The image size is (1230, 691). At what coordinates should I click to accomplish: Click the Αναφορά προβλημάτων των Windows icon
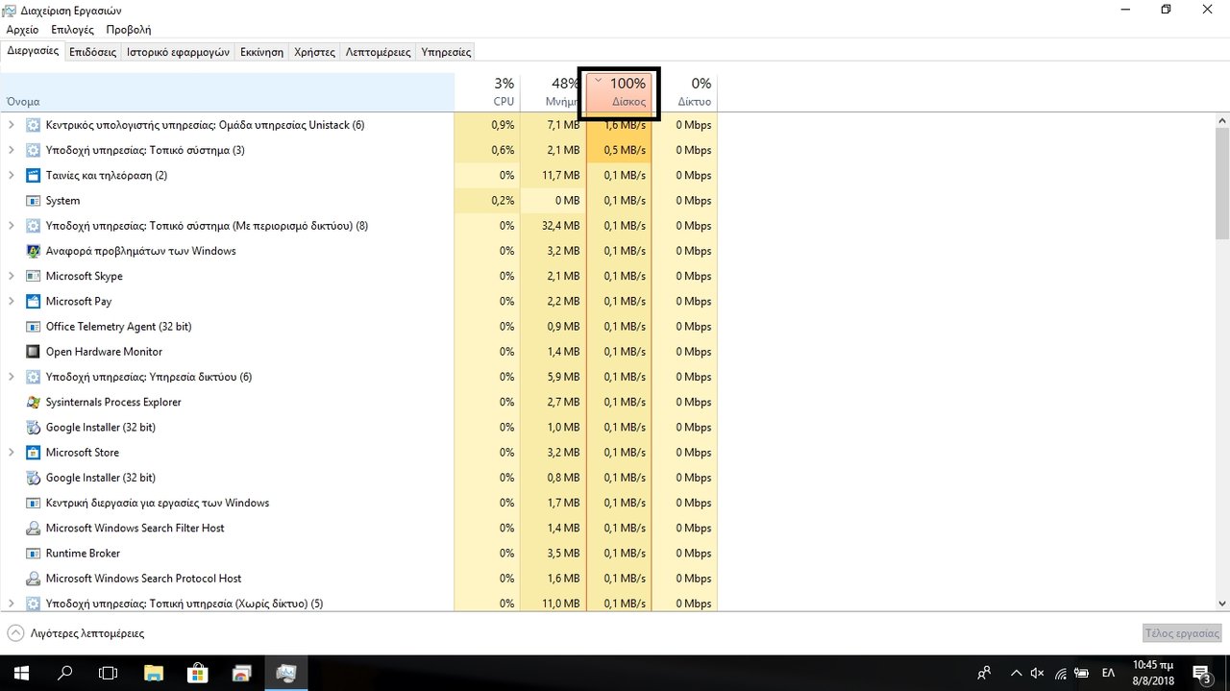point(33,251)
